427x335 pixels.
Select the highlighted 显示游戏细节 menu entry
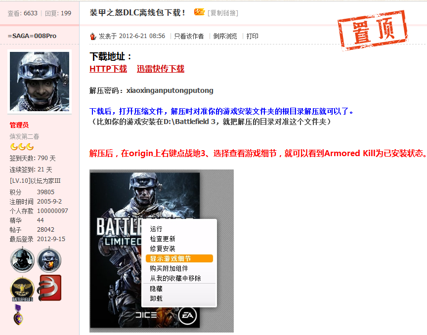tap(179, 258)
